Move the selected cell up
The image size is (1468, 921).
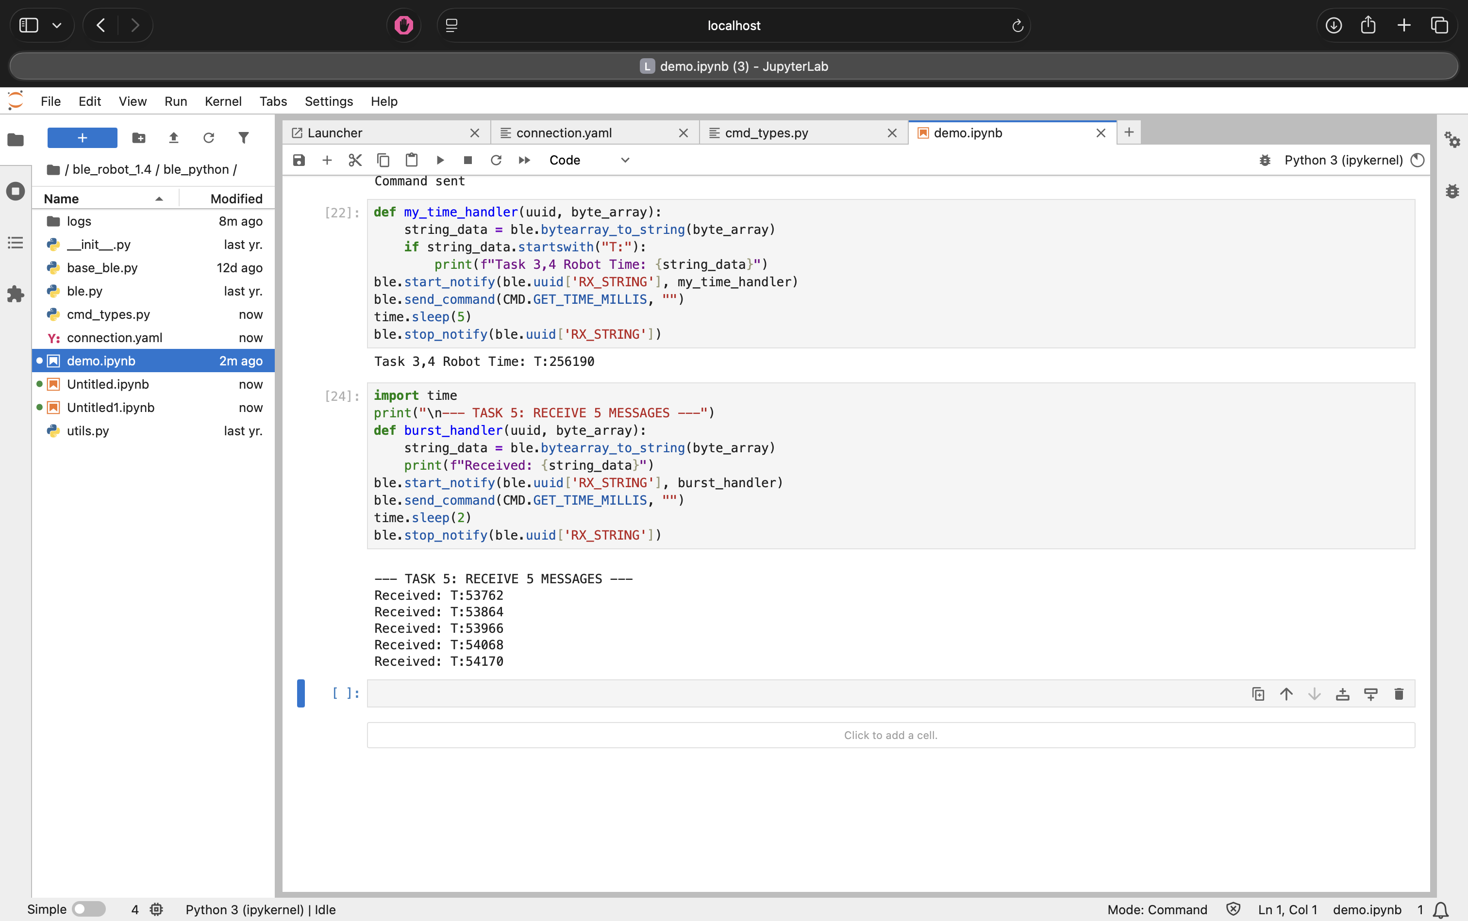[x=1286, y=694]
